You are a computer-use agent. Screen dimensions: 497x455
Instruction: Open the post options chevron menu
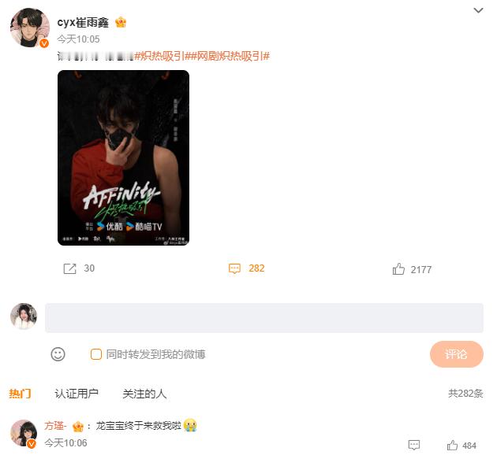coord(478,10)
